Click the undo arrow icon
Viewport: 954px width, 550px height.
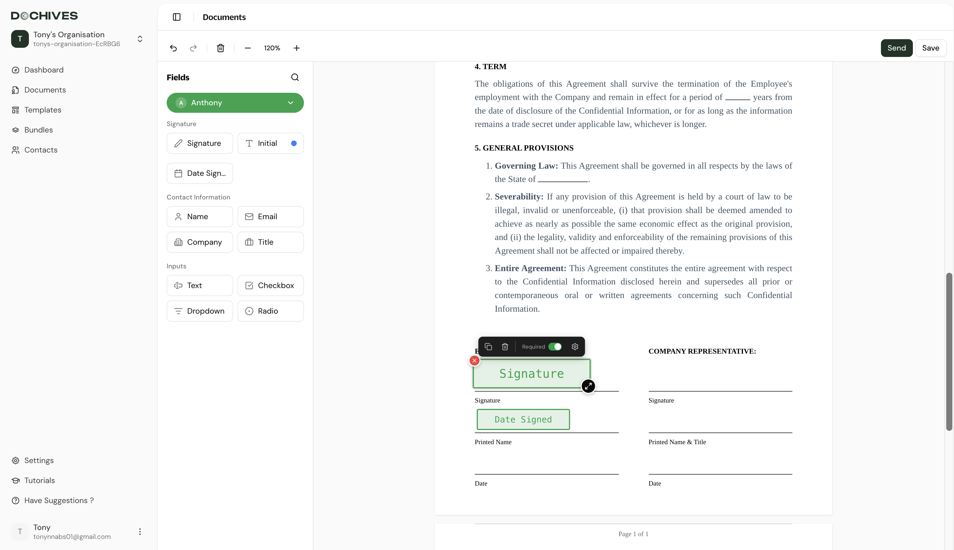[x=173, y=48]
